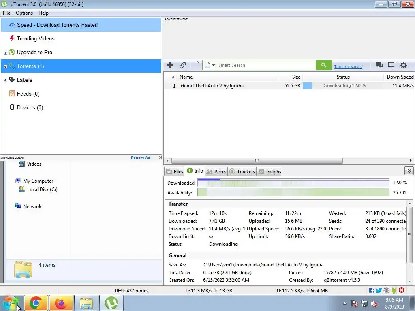The width and height of the screenshot is (415, 311).
Task: Click the Availability bar
Action: coord(293,192)
